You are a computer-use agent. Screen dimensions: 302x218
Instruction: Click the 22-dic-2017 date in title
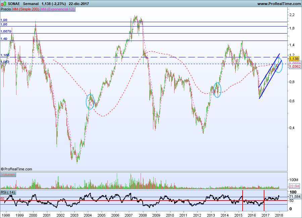pos(79,4)
